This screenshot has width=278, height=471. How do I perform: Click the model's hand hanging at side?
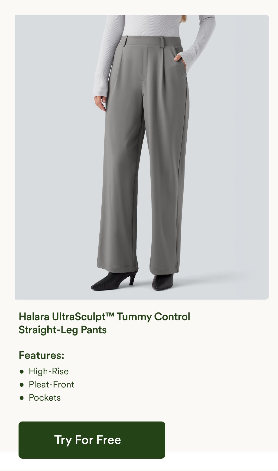tap(100, 103)
